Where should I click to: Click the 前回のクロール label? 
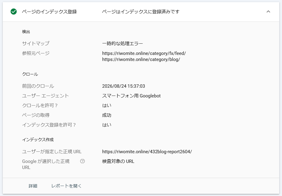[x=38, y=86]
